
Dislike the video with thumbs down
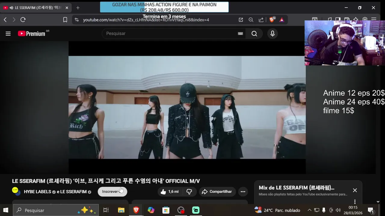189,192
